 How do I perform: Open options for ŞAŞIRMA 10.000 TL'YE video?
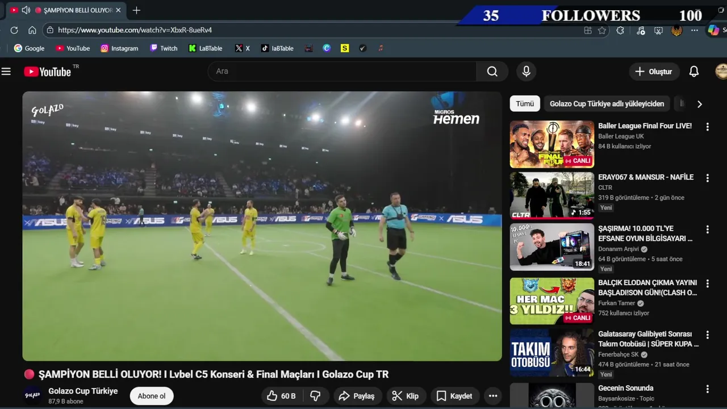click(x=707, y=229)
